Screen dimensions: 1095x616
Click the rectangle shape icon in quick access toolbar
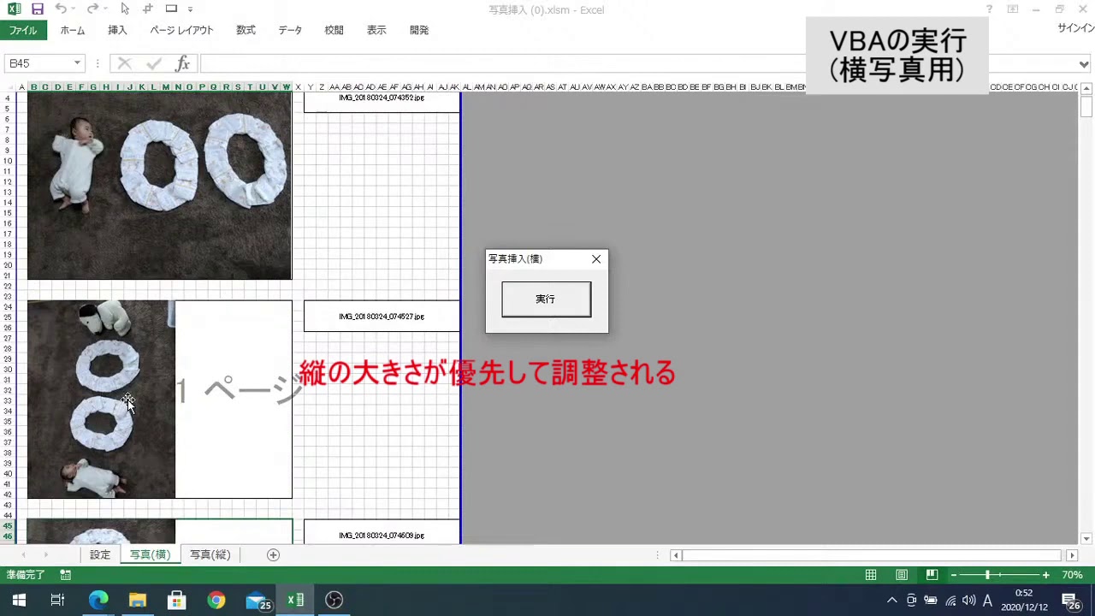click(x=171, y=9)
